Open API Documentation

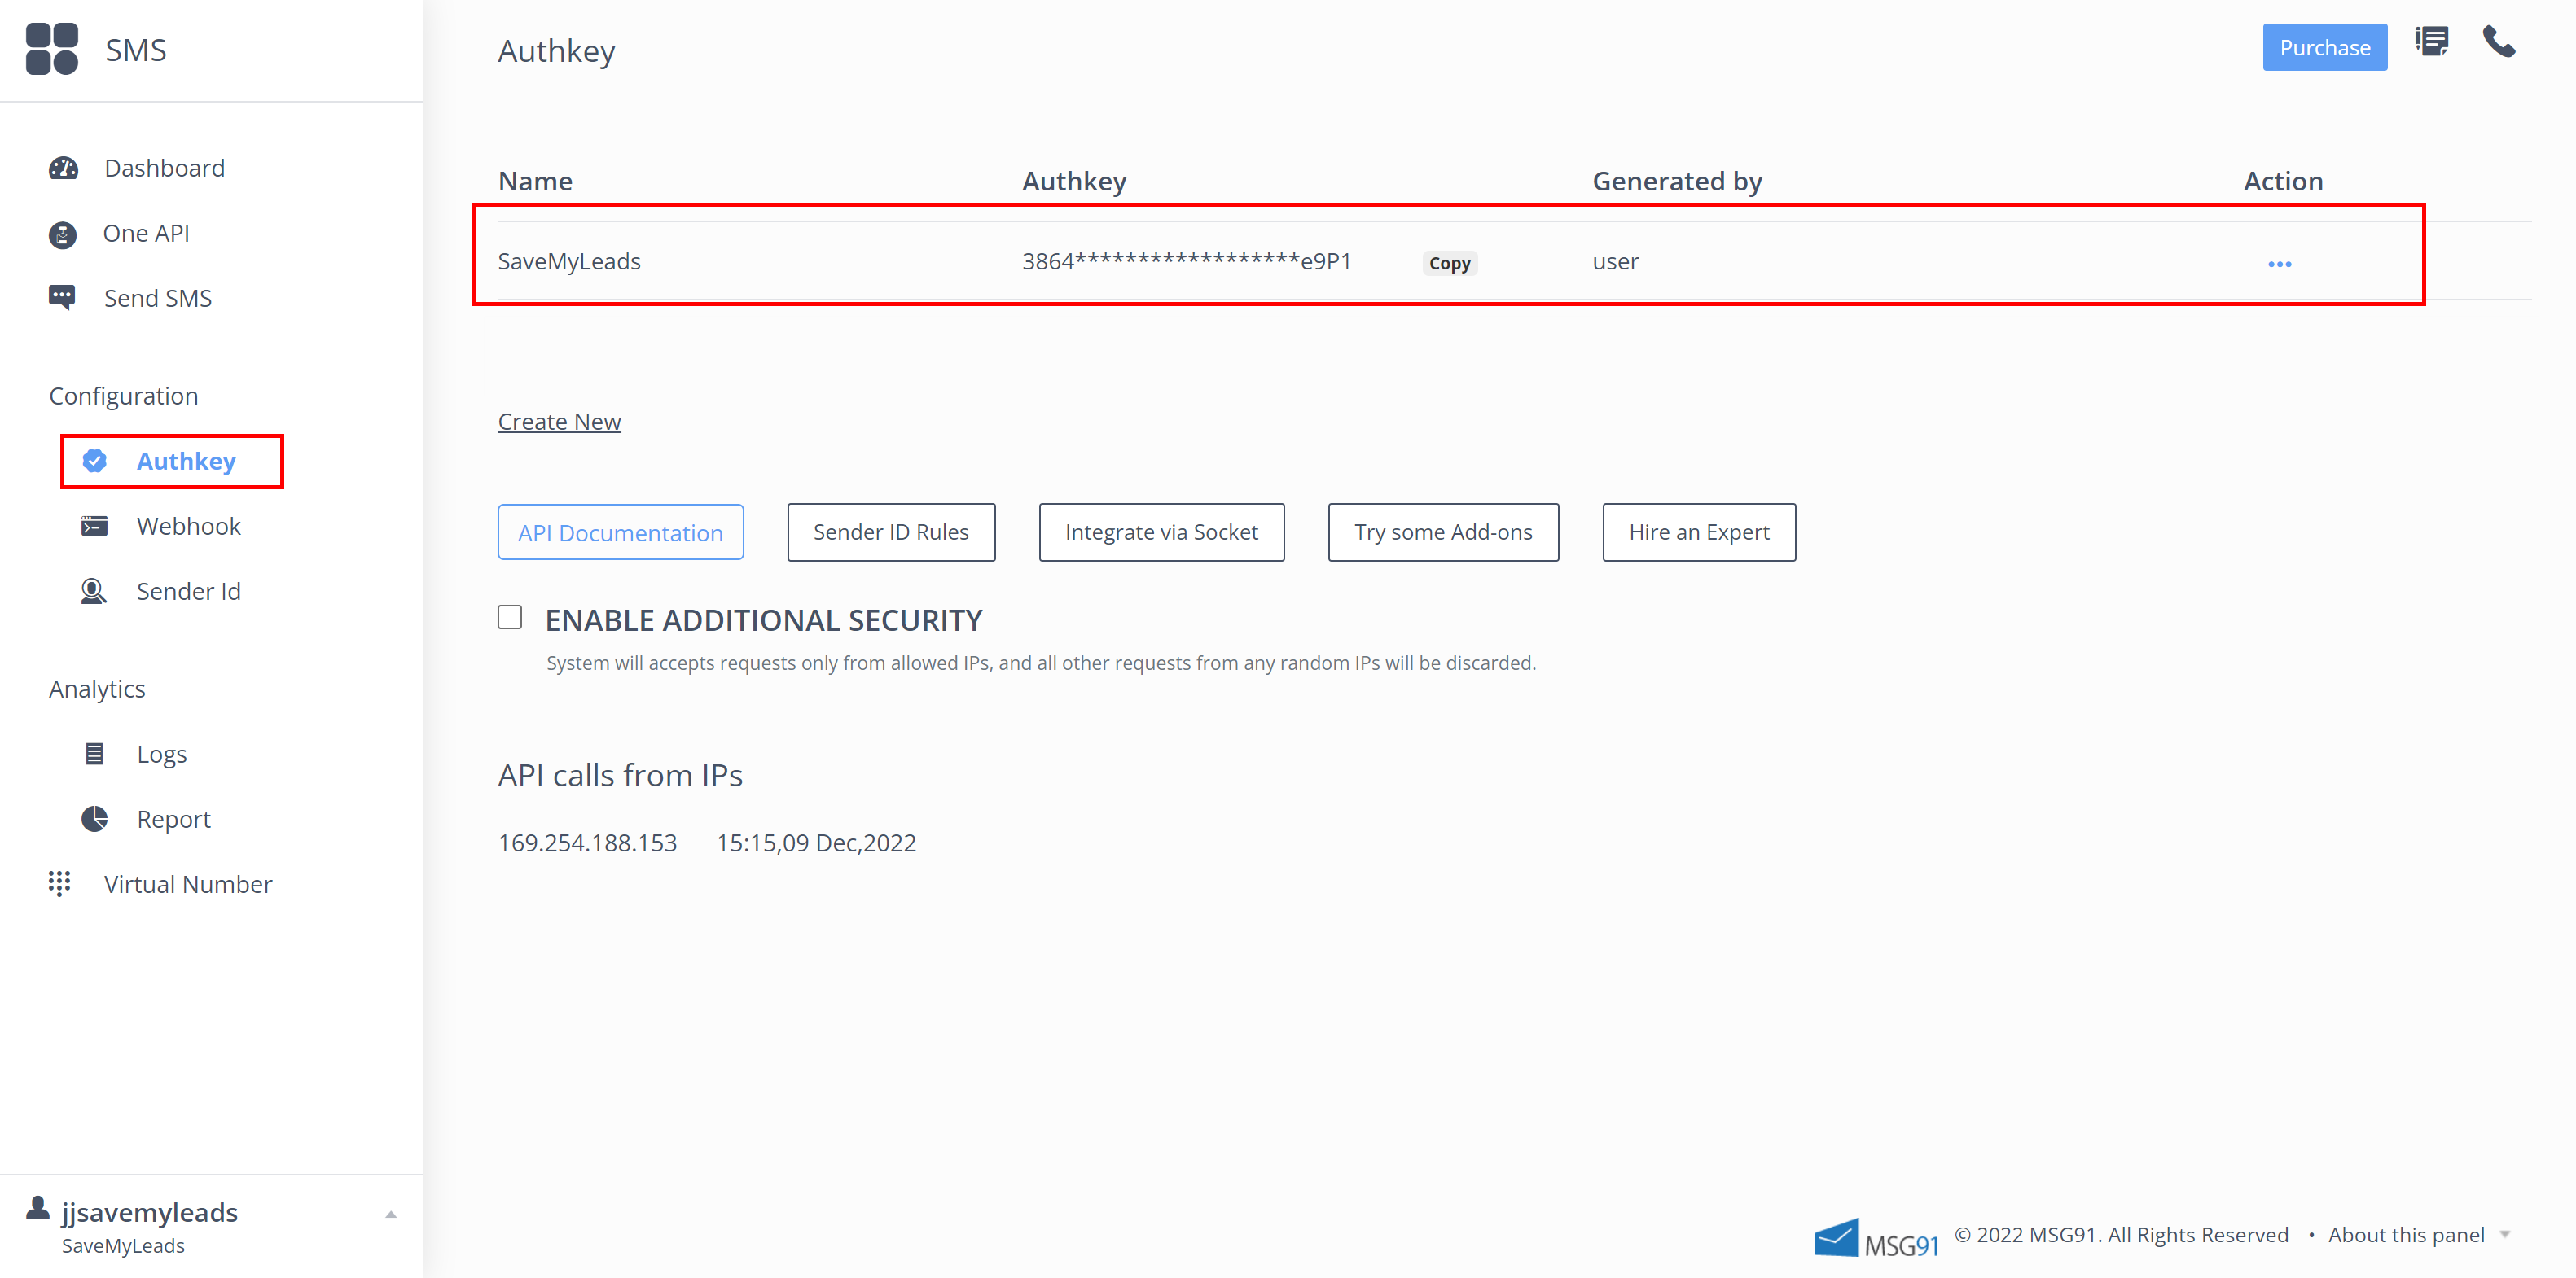click(x=620, y=532)
